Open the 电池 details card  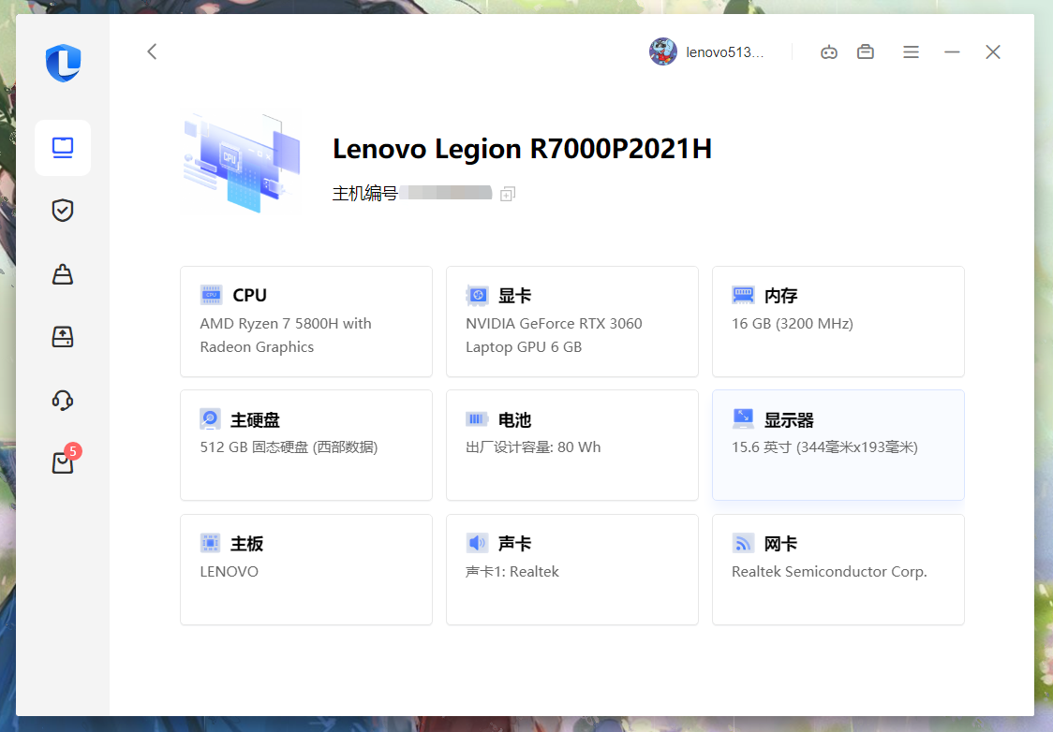[x=572, y=445]
